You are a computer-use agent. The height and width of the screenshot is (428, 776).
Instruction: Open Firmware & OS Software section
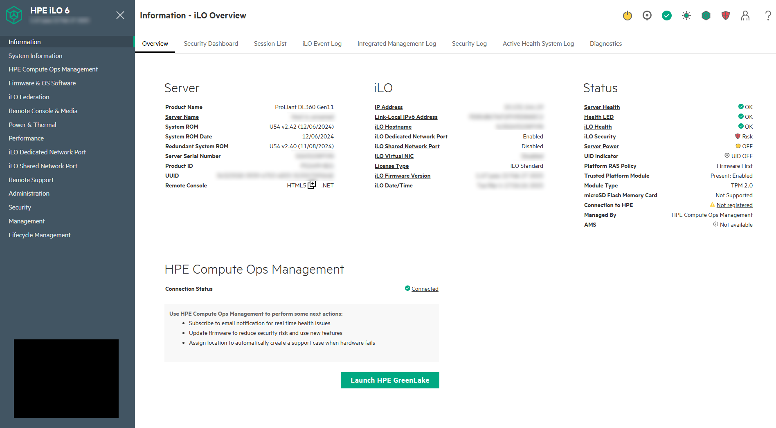point(42,83)
